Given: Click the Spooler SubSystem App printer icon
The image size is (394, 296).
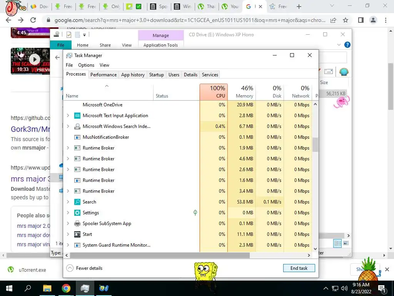Looking at the screenshot, I should (x=77, y=224).
